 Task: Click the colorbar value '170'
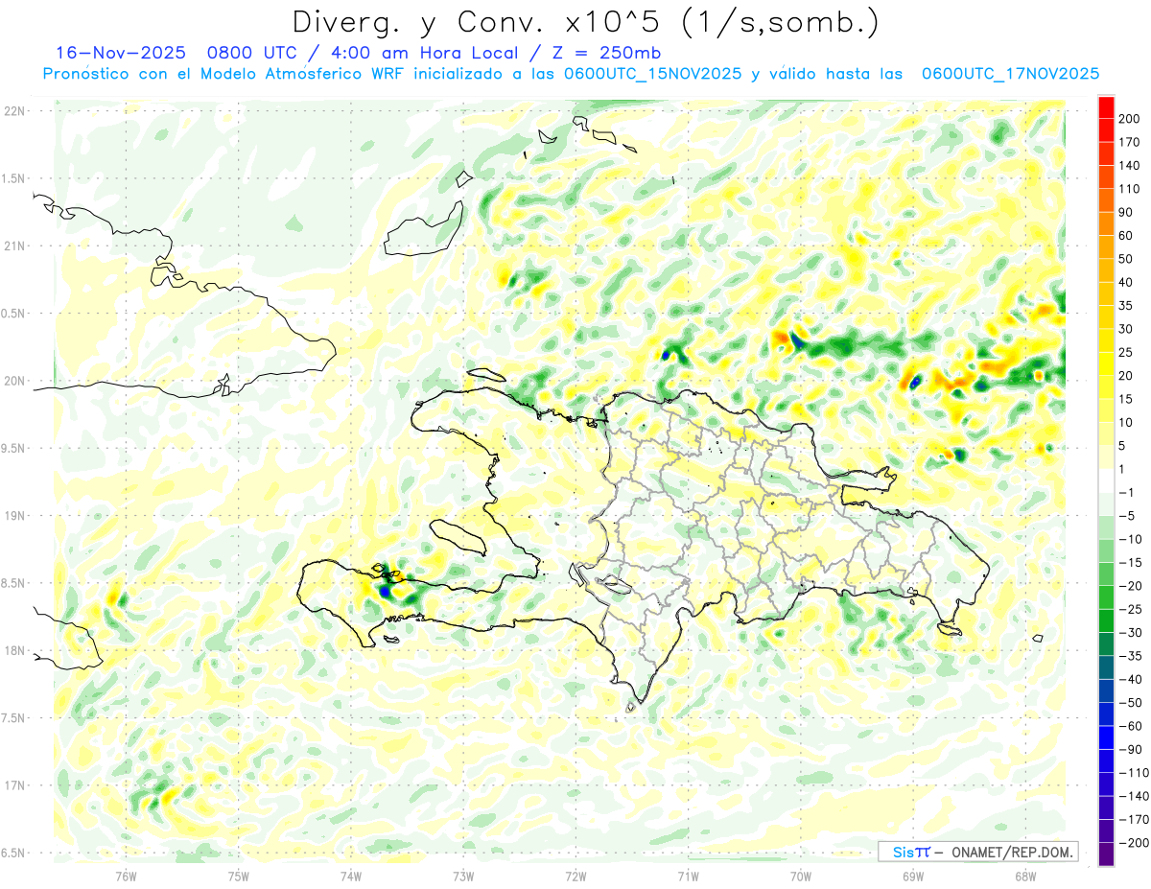[1129, 142]
